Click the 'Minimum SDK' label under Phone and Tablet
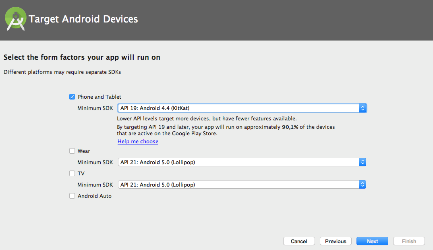Viewport: 433px width, 250px height. pos(95,108)
